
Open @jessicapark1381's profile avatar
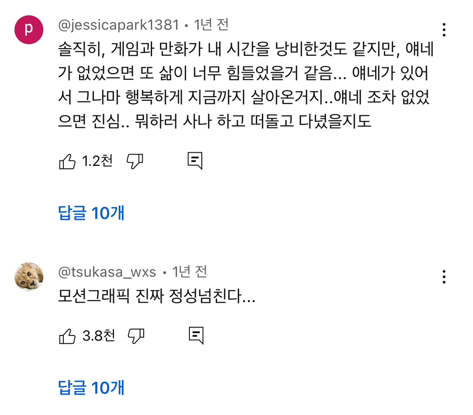coord(29,29)
